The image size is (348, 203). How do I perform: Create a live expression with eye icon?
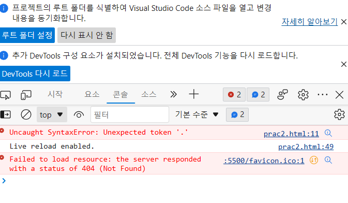click(x=79, y=115)
